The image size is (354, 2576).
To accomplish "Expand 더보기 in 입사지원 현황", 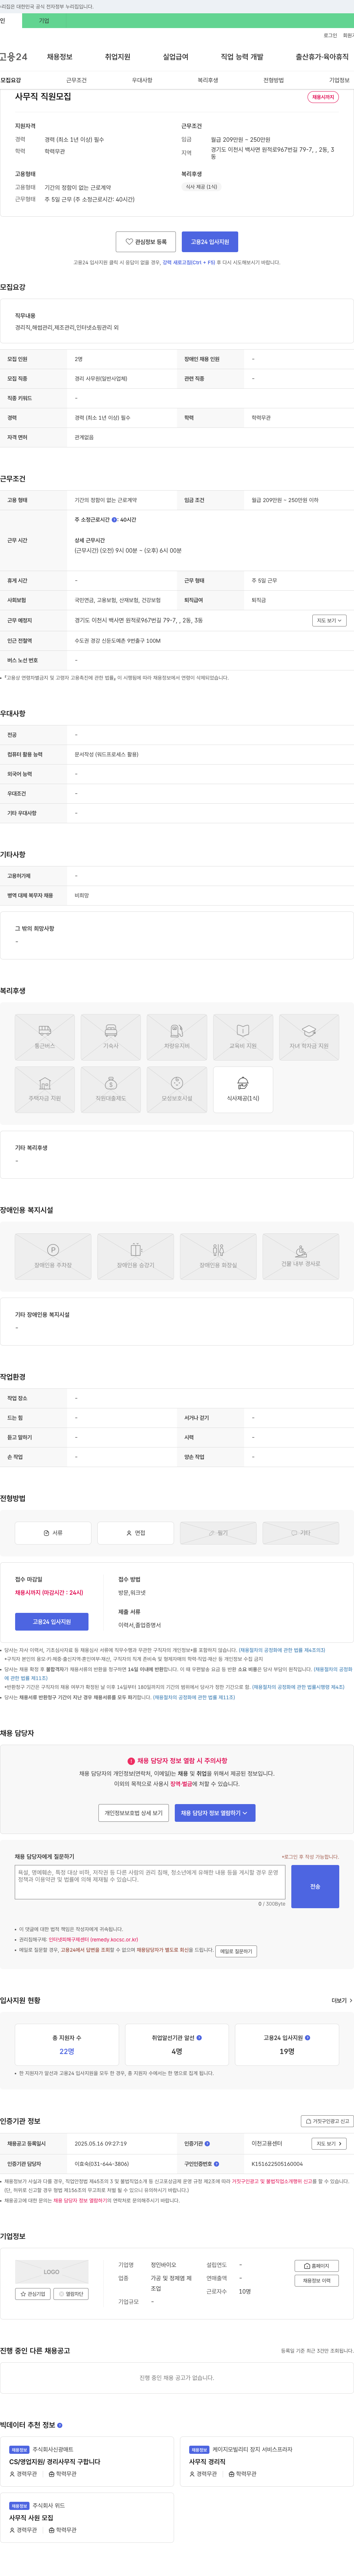I will click(341, 2000).
